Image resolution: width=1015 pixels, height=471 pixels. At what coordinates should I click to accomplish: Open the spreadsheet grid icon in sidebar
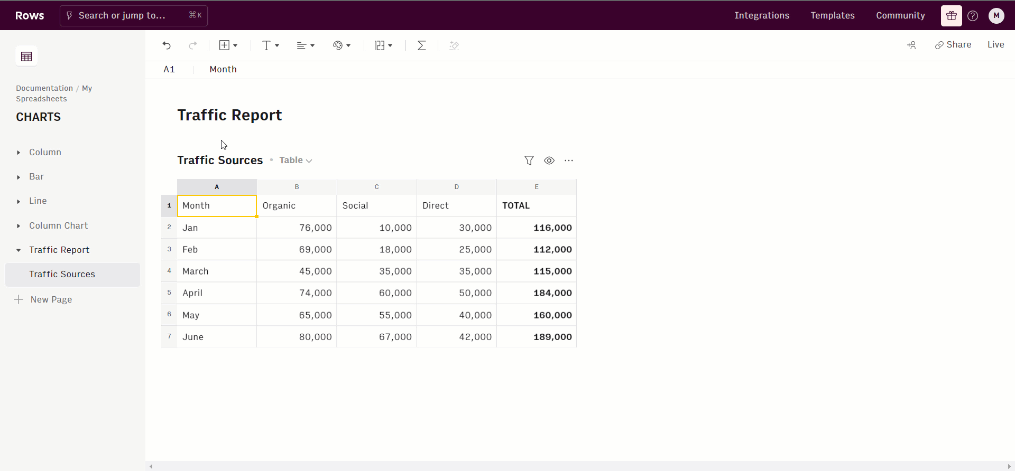[26, 56]
